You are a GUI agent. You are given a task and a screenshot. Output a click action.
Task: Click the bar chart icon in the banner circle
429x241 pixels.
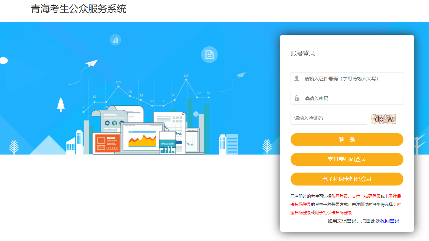tap(115, 39)
